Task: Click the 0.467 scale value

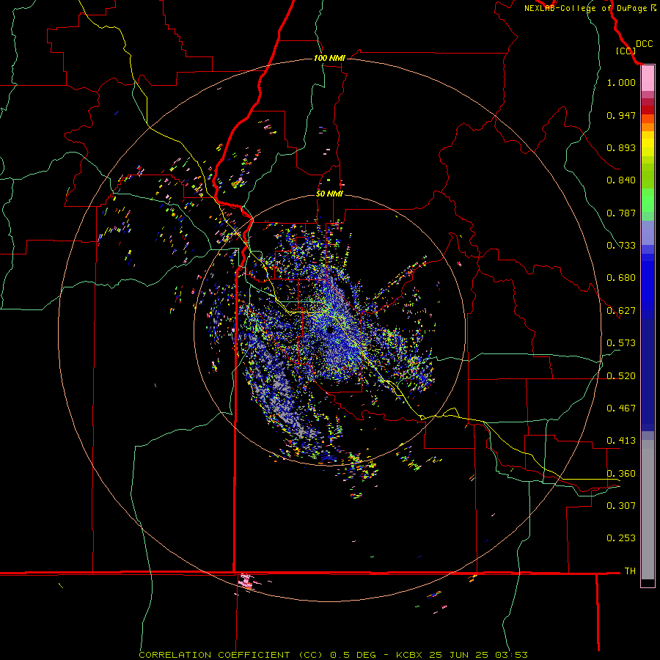Action: click(621, 408)
